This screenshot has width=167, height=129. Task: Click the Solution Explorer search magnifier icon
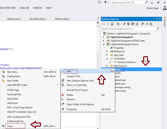tap(158, 29)
